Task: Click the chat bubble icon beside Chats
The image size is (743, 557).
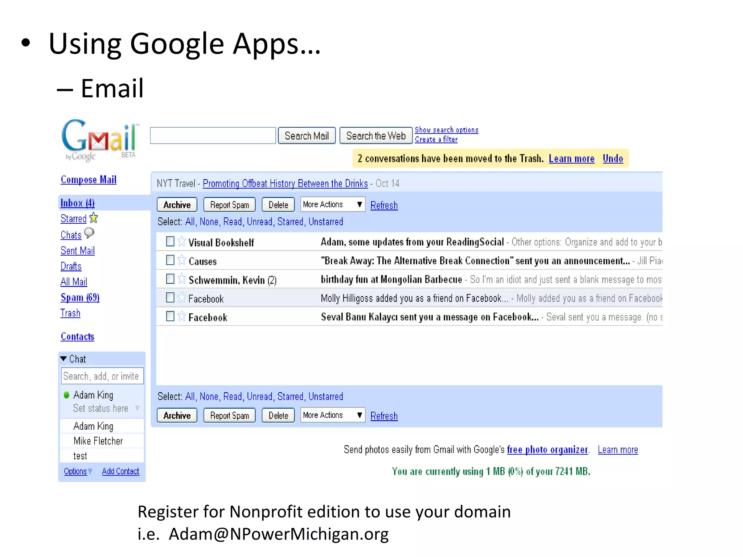Action: (89, 233)
